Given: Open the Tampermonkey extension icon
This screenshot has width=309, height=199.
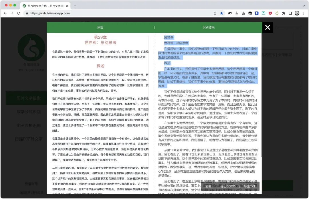Looking at the screenshot, I should pyautogui.click(x=250, y=13).
